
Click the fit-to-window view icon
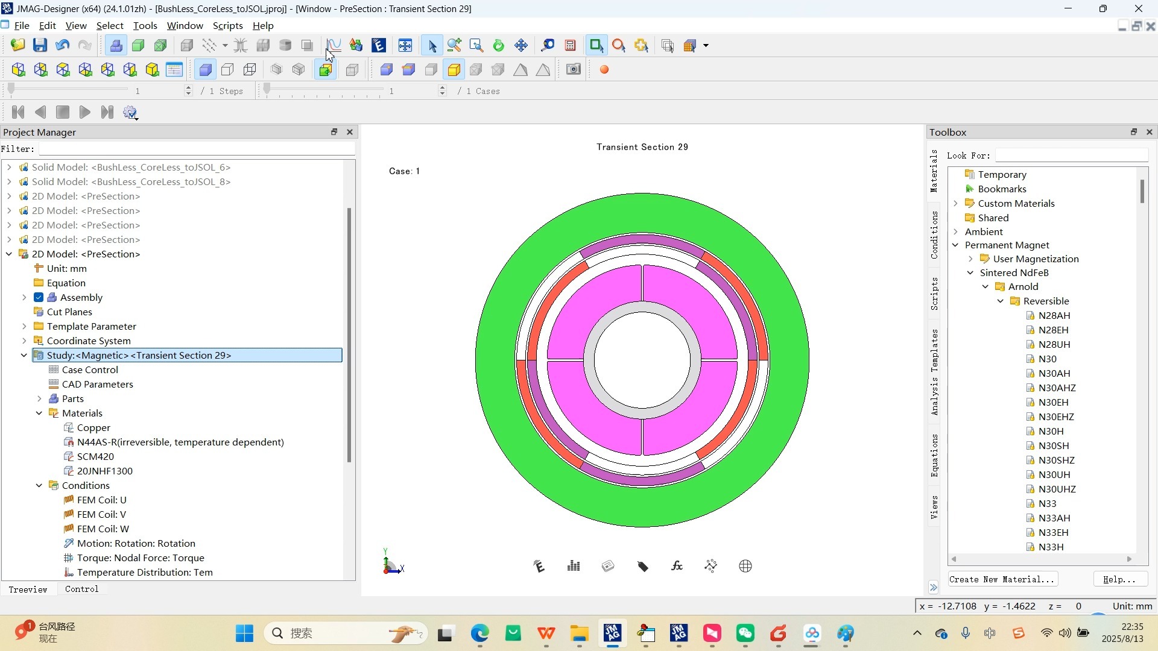[405, 45]
